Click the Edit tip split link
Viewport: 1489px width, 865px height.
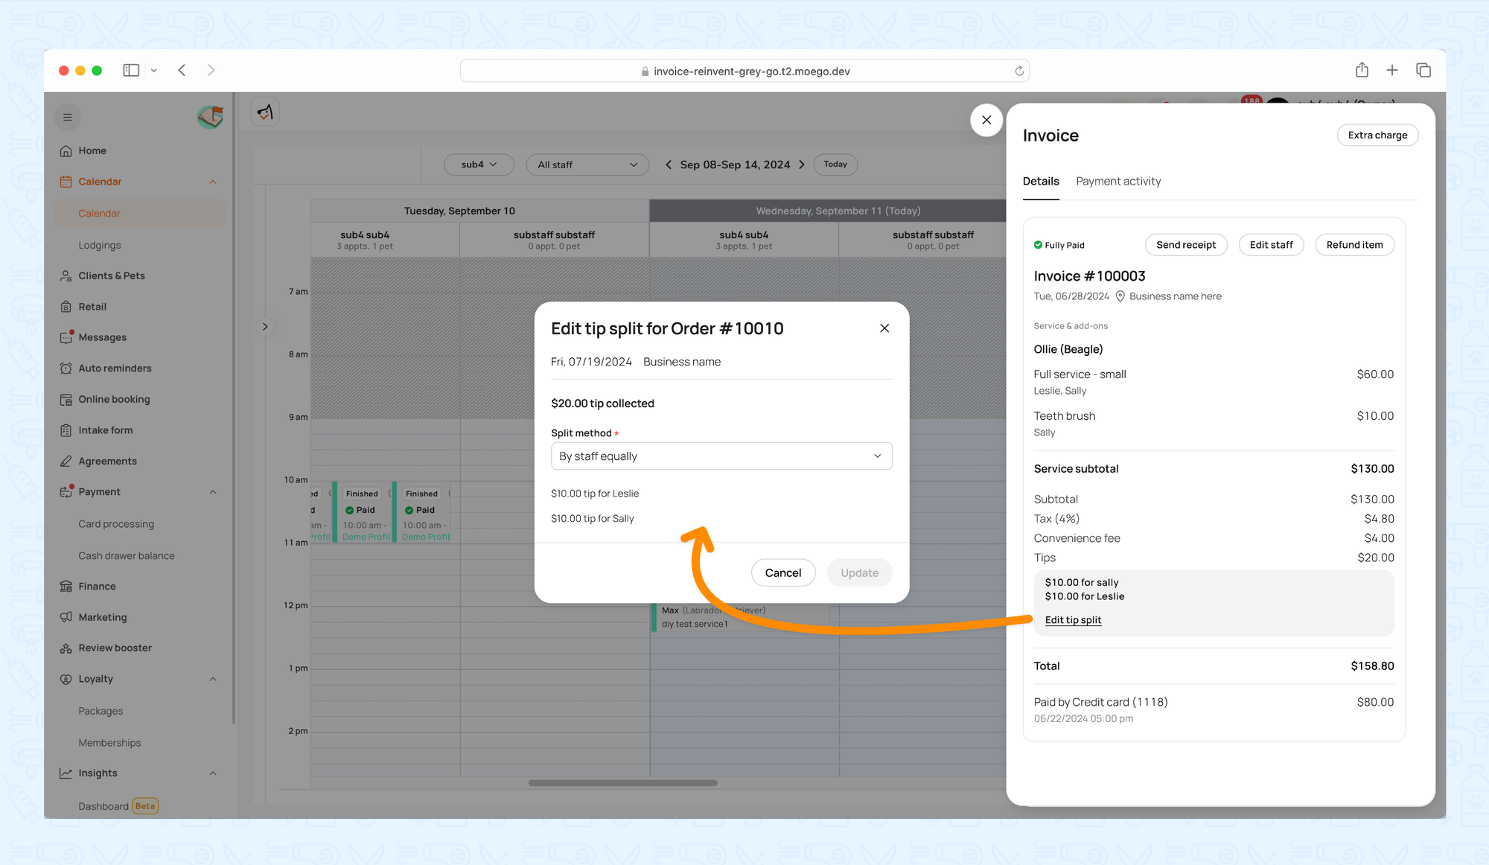[1072, 620]
